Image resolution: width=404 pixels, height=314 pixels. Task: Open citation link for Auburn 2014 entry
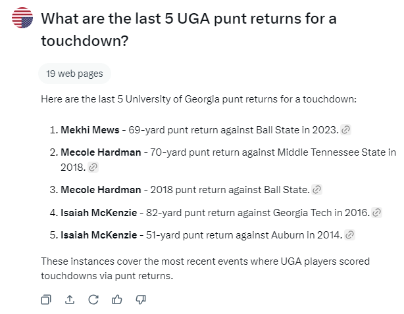click(350, 235)
